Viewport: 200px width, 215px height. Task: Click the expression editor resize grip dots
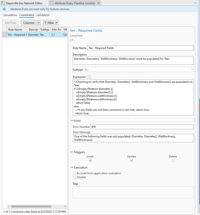pyautogui.click(x=131, y=115)
